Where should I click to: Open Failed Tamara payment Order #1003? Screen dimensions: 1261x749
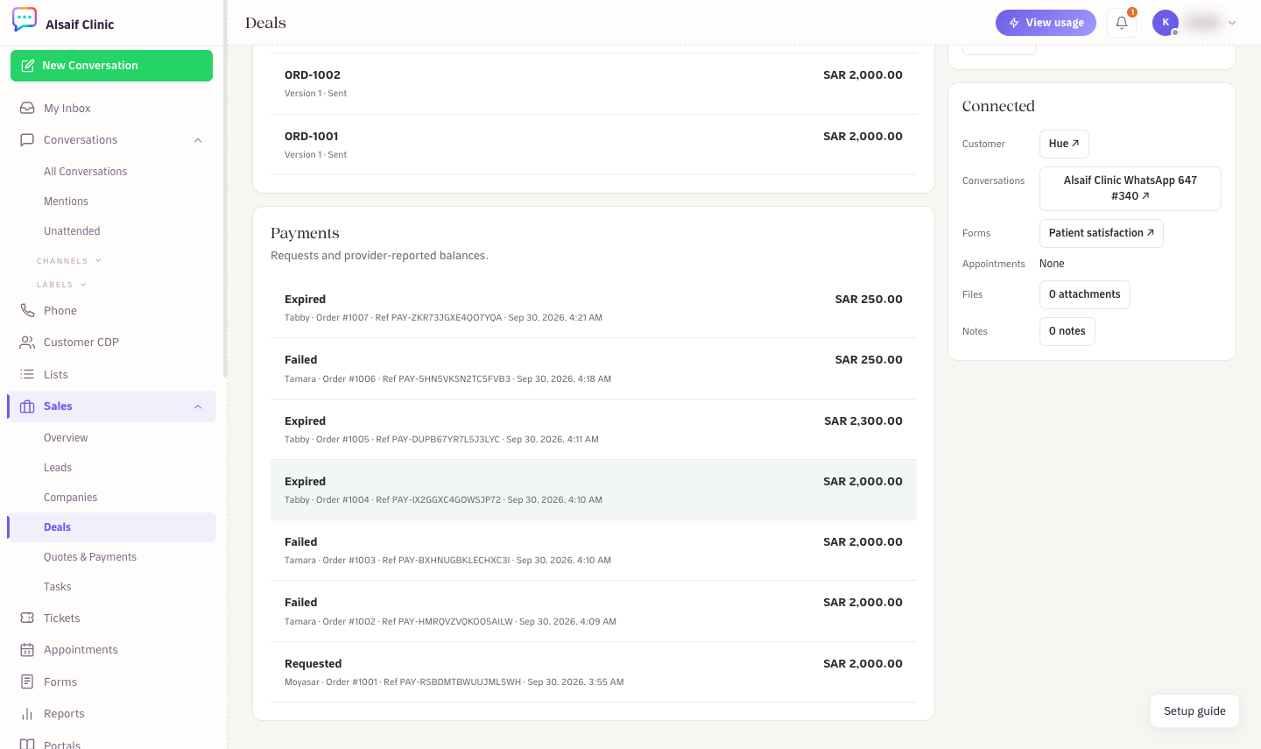[594, 550]
